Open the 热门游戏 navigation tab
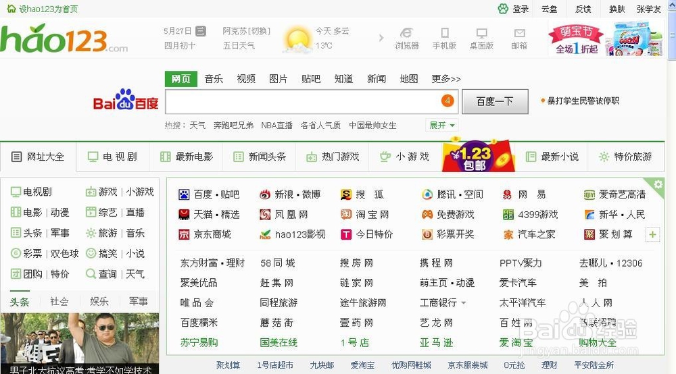Screen dimensions: 676x374 (333, 157)
